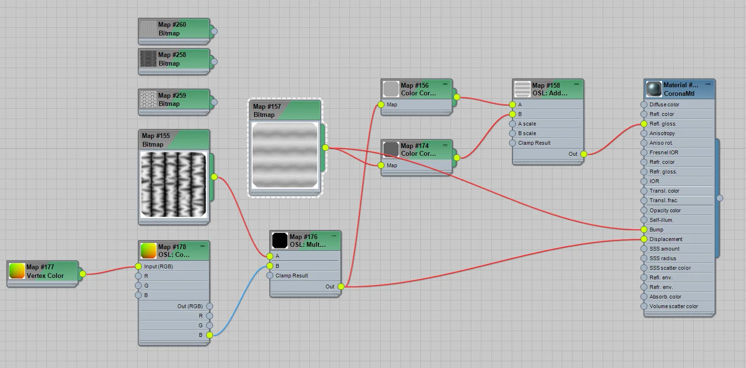The width and height of the screenshot is (746, 368).
Task: Click the Map #259 Bitmap preview icon
Action: (148, 99)
